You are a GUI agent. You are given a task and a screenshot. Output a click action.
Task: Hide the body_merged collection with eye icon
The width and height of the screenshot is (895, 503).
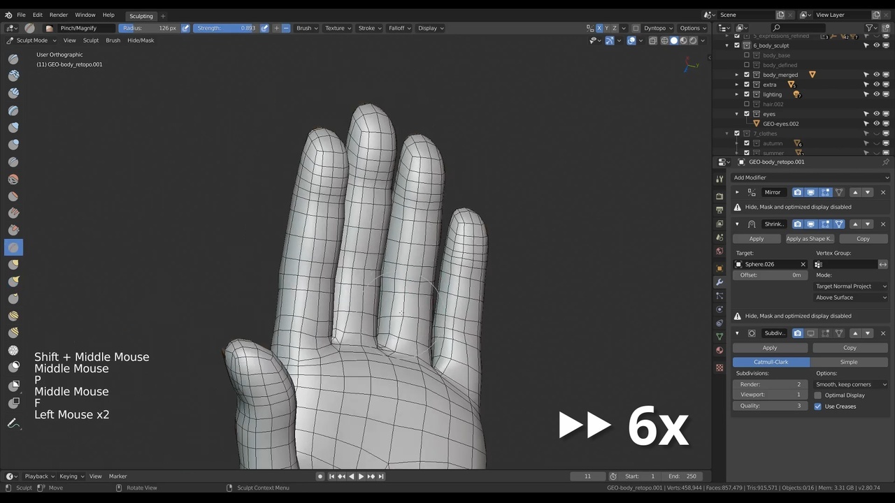click(876, 75)
